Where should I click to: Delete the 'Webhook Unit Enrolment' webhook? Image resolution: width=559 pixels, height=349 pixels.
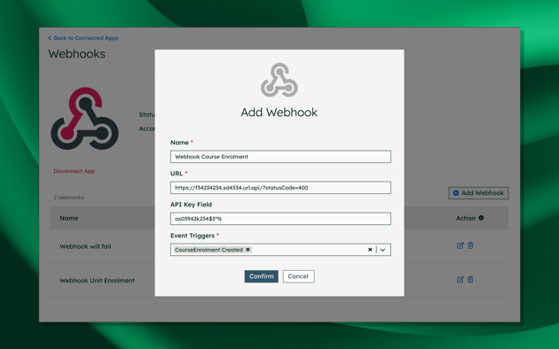(470, 280)
